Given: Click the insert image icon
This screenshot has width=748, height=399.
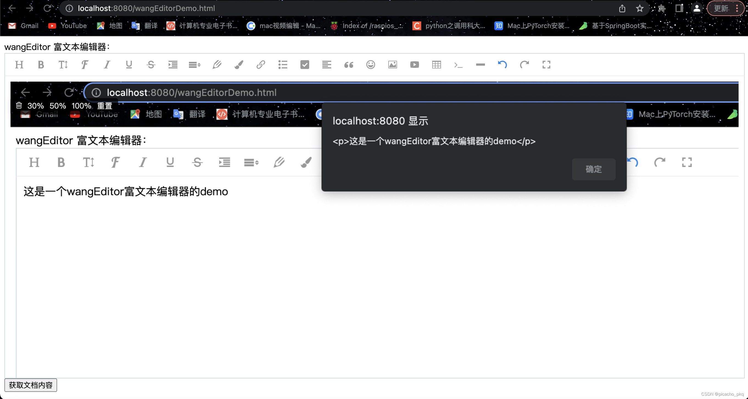Looking at the screenshot, I should (393, 65).
